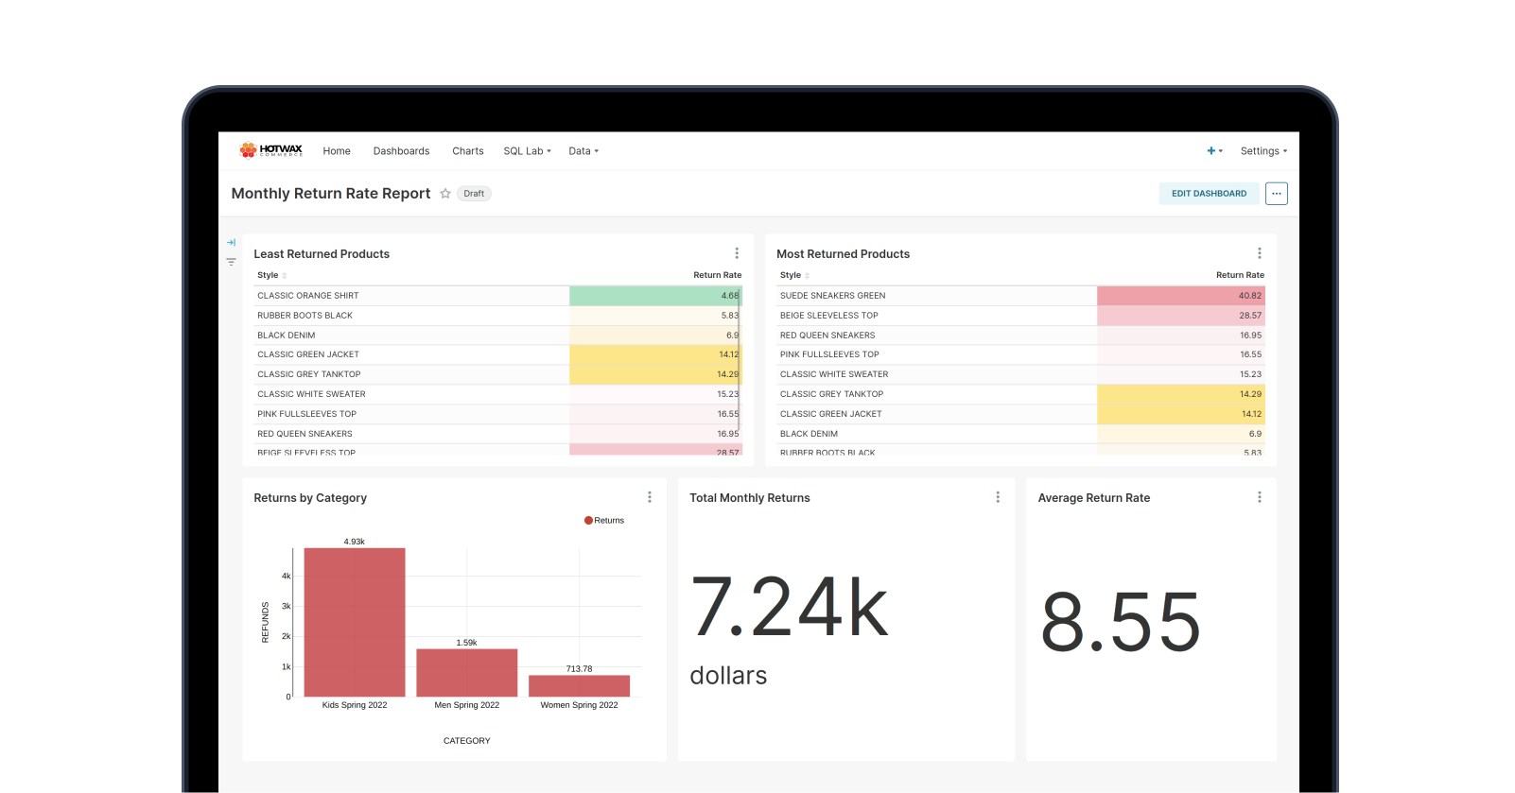Open the dashboard more actions ellipsis button
This screenshot has width=1515, height=793.
1276,194
